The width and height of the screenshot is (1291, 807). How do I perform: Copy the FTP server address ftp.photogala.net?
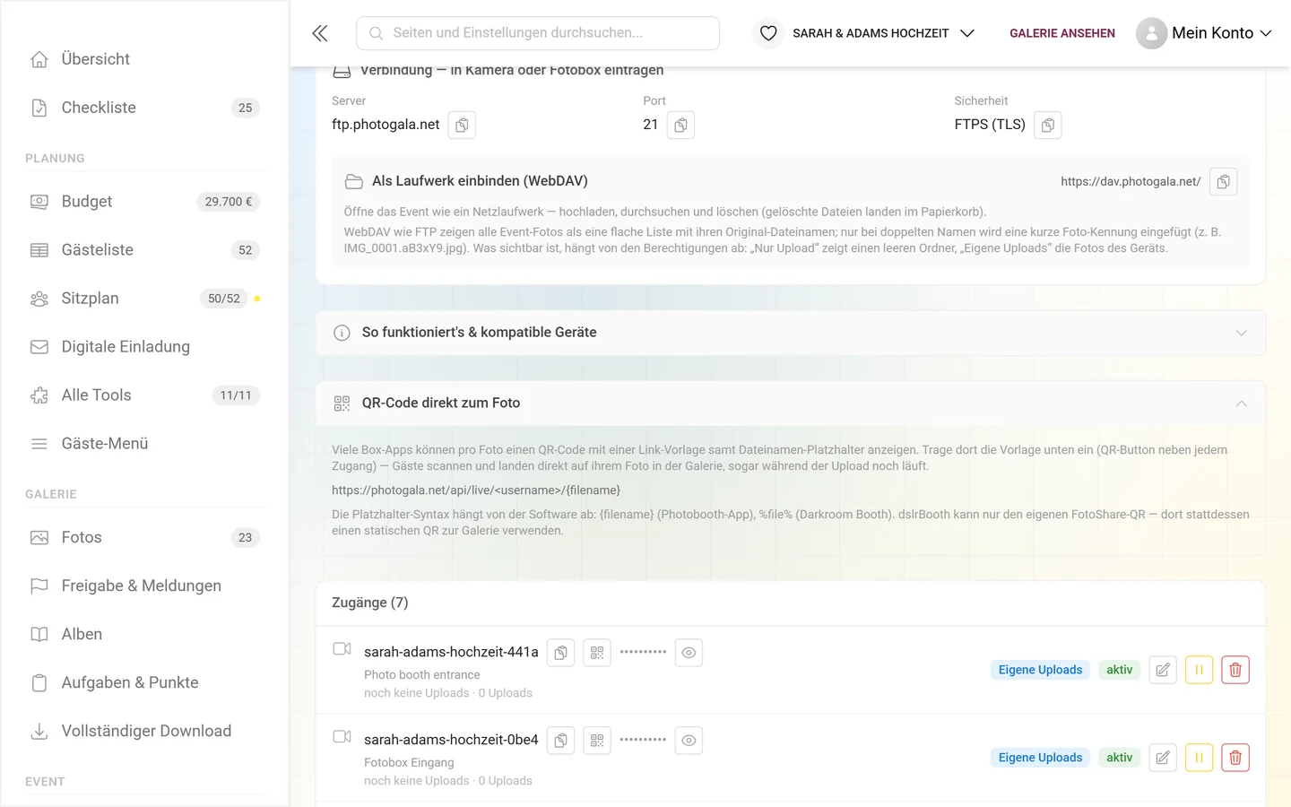pos(462,126)
